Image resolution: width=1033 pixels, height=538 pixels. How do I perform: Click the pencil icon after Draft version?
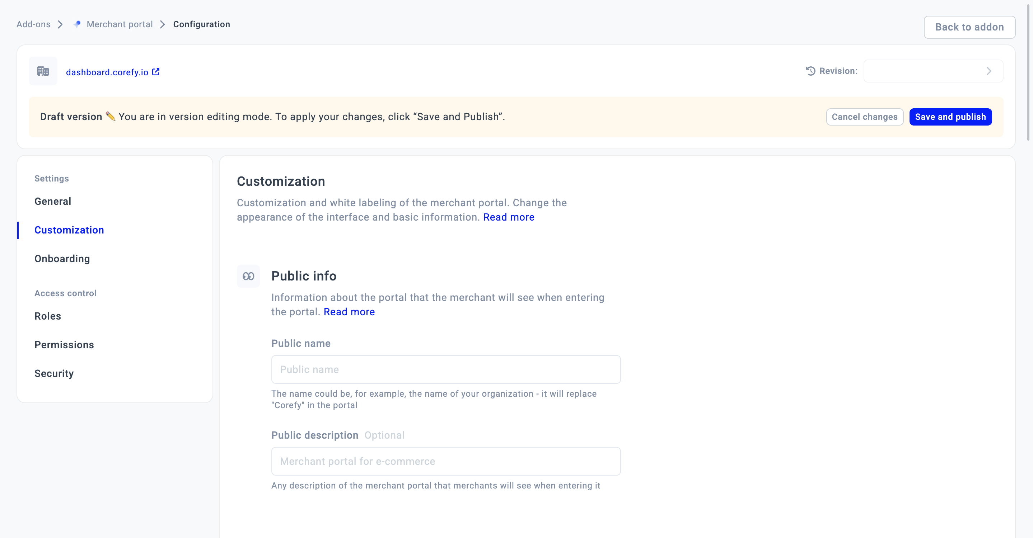tap(111, 116)
